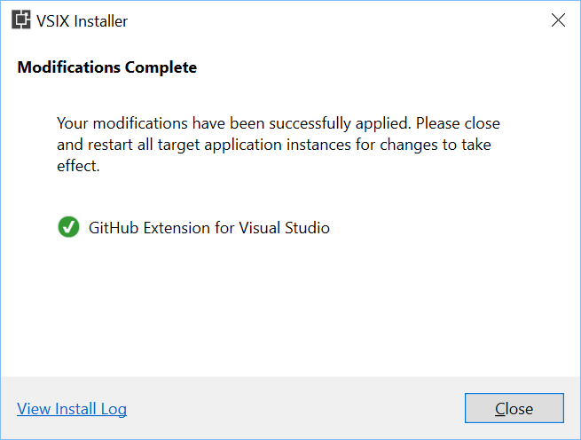
Task: Click 'Visual Studio' in the extension name
Action: [284, 228]
